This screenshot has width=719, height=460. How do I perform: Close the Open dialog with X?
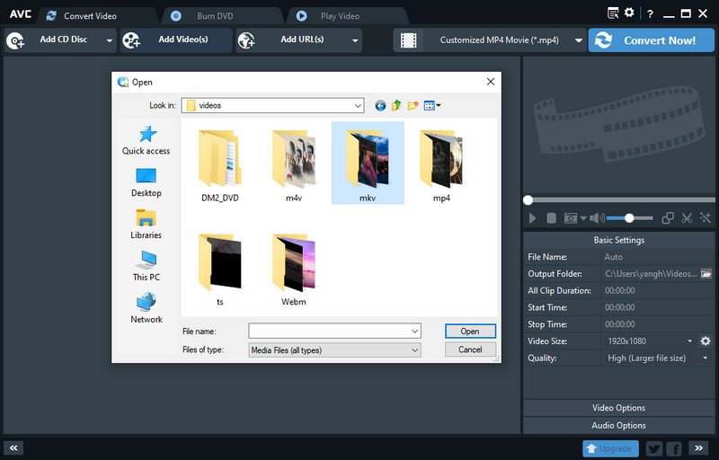click(490, 82)
